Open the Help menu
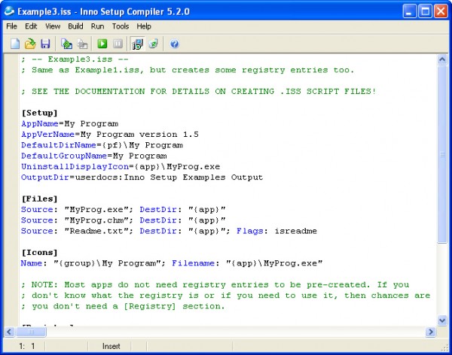Image resolution: width=452 pixels, height=355 pixels. 144,26
